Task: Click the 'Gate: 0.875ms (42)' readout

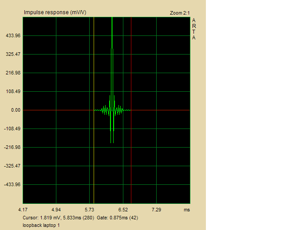Action: pos(117,218)
